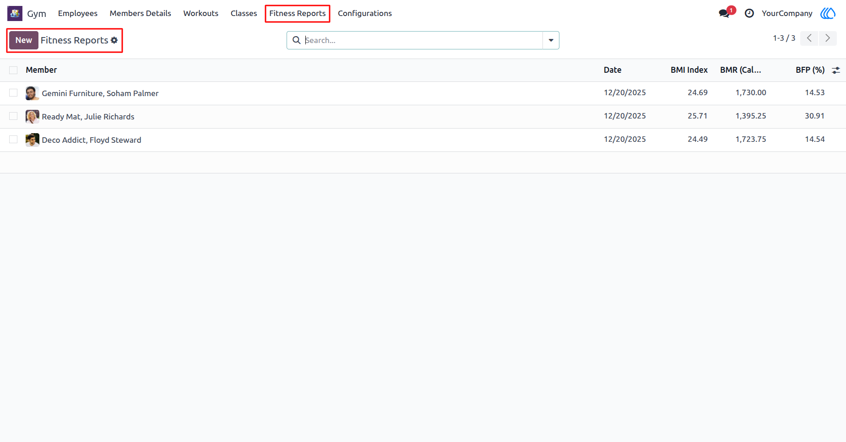Click the 1-3 / 3 pager counter
This screenshot has height=442, width=846.
(x=784, y=38)
